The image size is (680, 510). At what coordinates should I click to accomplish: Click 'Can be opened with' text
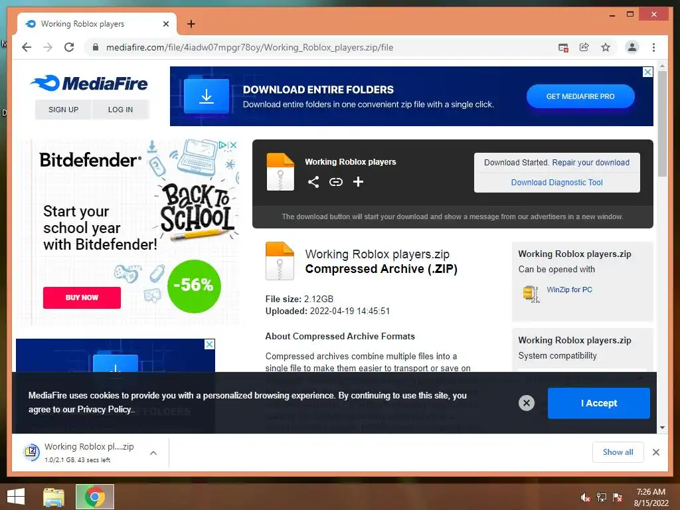click(556, 270)
